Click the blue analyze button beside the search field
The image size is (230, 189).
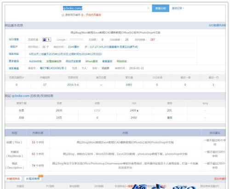(161, 8)
